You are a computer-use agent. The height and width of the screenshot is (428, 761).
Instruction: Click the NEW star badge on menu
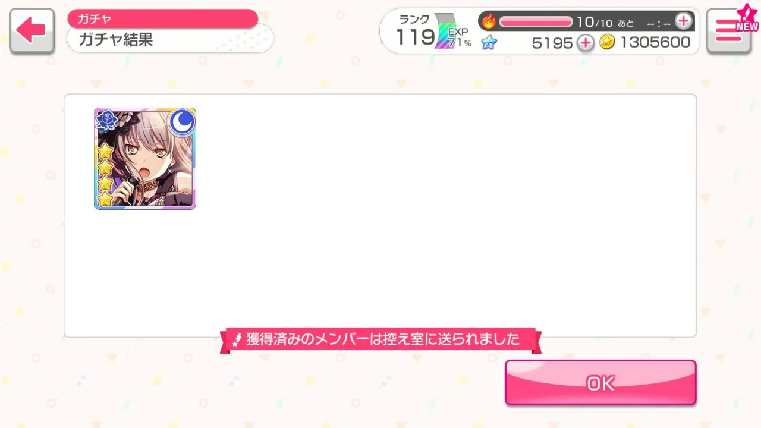coord(747,19)
